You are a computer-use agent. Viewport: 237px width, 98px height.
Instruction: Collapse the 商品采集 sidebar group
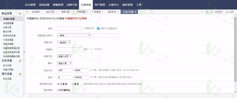[20, 14]
